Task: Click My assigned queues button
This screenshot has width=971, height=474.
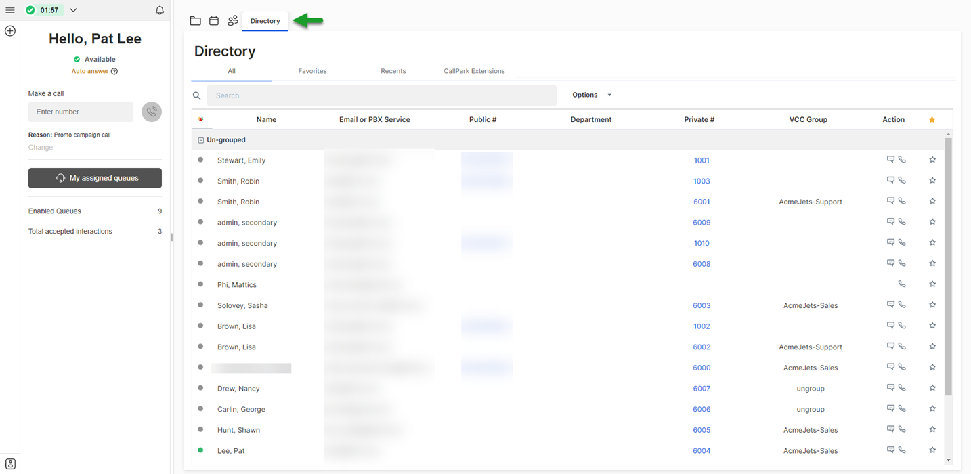Action: pos(95,178)
